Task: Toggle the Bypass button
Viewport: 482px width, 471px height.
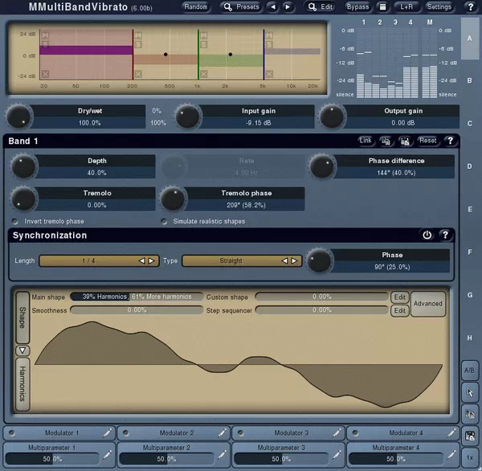Action: click(x=357, y=6)
